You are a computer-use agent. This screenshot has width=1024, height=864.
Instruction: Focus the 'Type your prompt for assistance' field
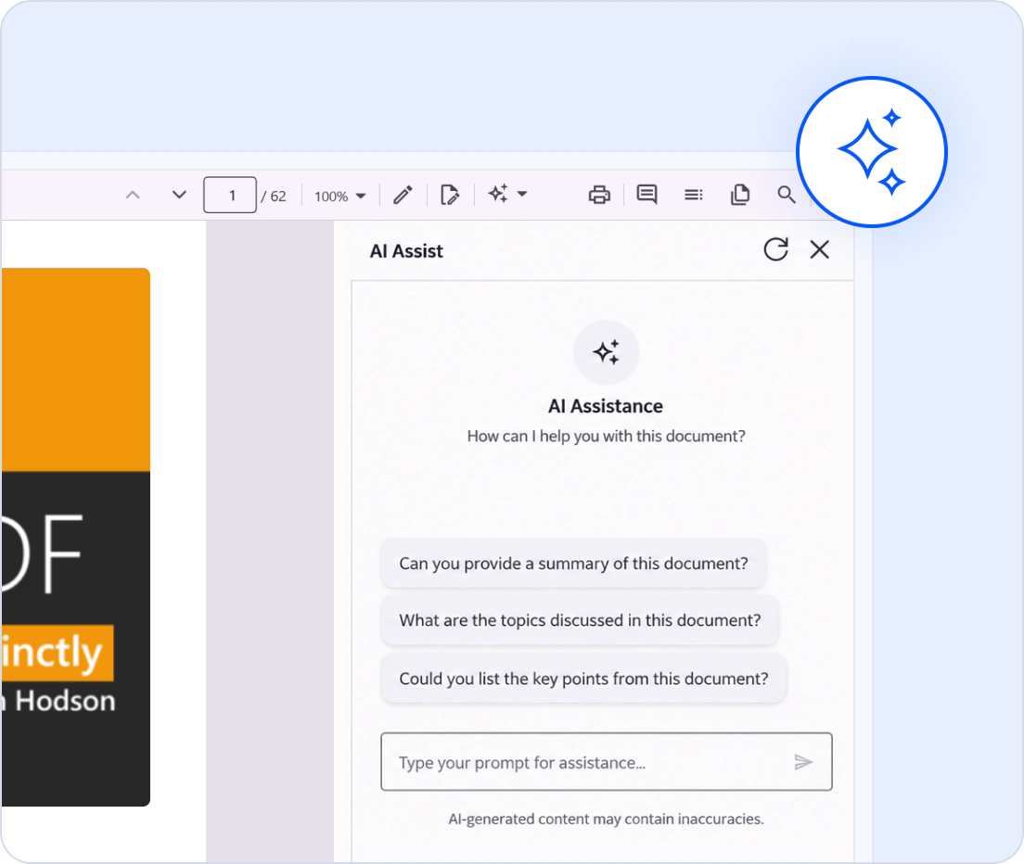coord(606,761)
